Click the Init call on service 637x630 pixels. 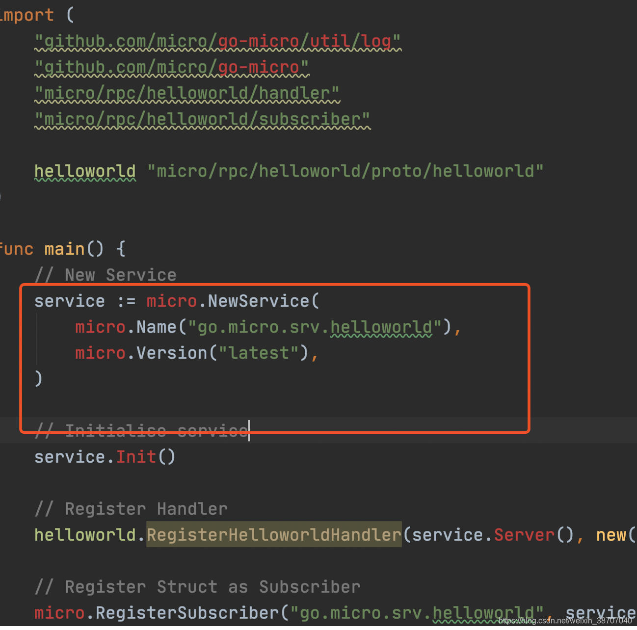tap(136, 457)
